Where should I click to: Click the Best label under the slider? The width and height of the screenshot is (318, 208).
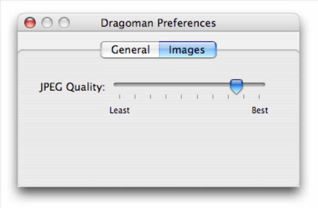pos(260,110)
